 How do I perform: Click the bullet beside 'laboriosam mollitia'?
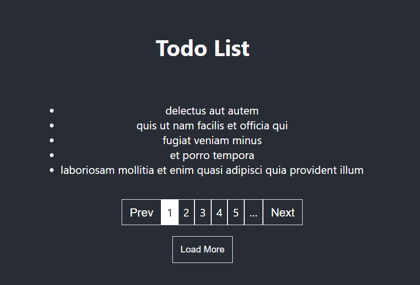52,170
